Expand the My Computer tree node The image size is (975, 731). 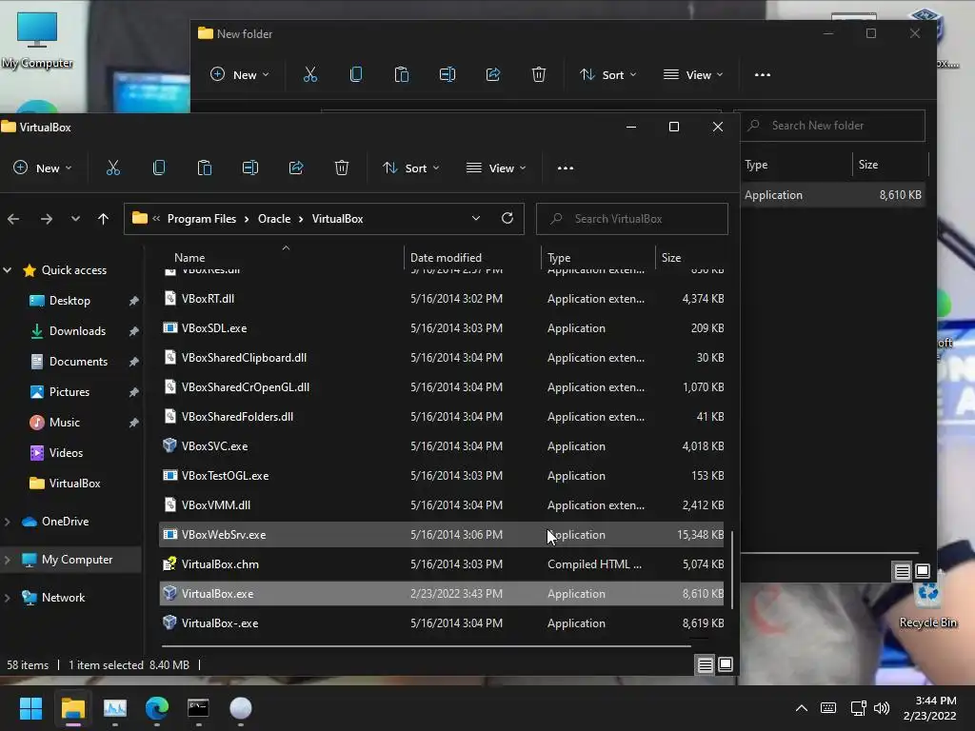click(8, 560)
